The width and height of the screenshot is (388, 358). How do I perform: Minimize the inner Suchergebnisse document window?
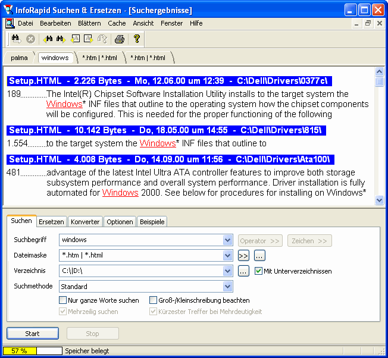coord(356,23)
